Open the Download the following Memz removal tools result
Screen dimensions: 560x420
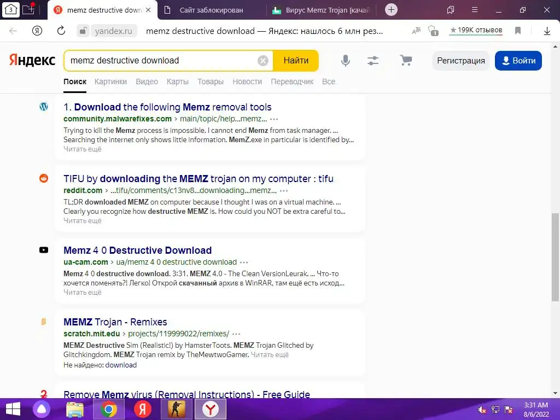pyautogui.click(x=167, y=107)
